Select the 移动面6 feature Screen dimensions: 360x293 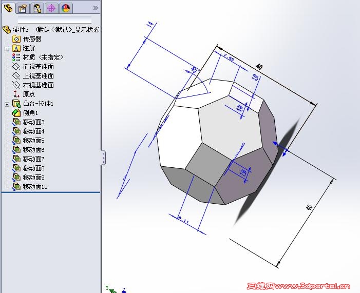pyautogui.click(x=33, y=150)
